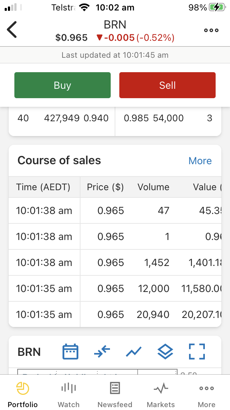Viewport: 230px width, 410px height.
Task: Select the 20,940 volume sale row
Action: click(x=115, y=314)
